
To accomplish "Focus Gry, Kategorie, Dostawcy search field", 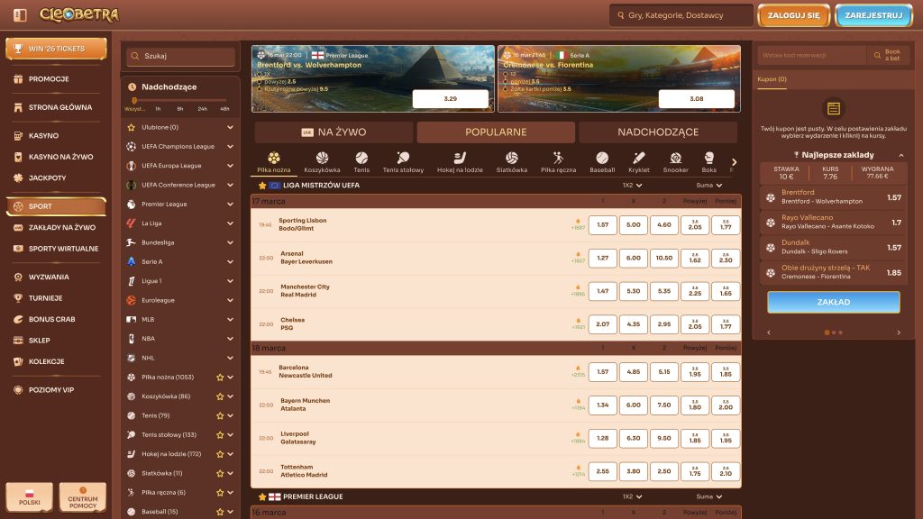I will [x=681, y=15].
